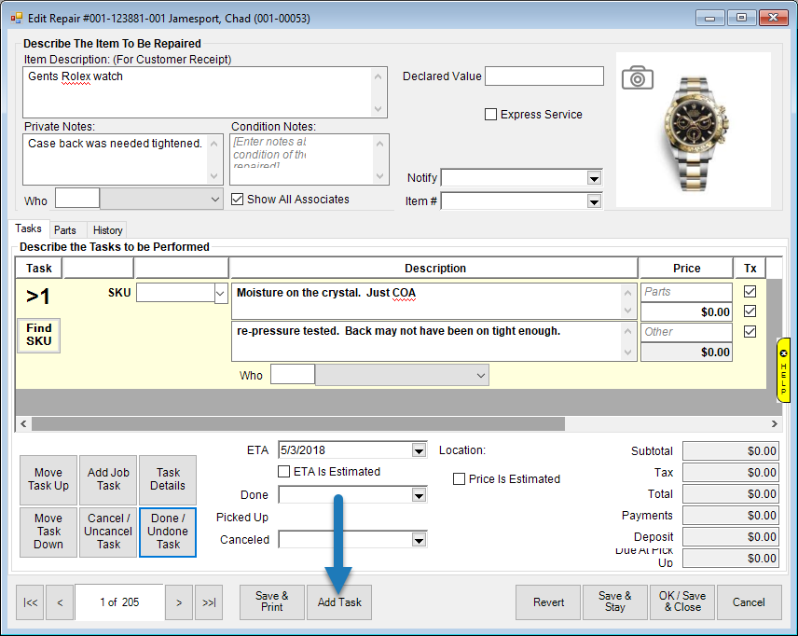This screenshot has height=636, width=798.
Task: Click the yellow Help tab icon
Action: coord(783,370)
